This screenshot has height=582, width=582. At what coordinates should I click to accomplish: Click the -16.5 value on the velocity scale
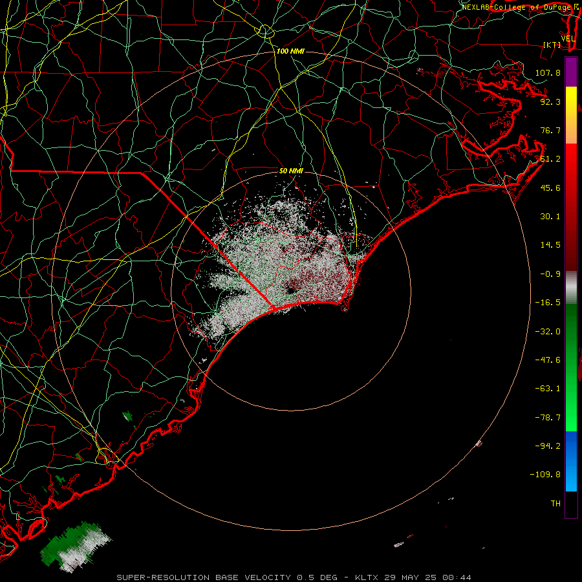click(548, 303)
